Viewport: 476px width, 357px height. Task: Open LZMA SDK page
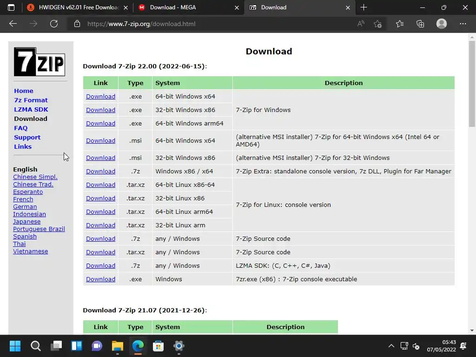tap(31, 109)
